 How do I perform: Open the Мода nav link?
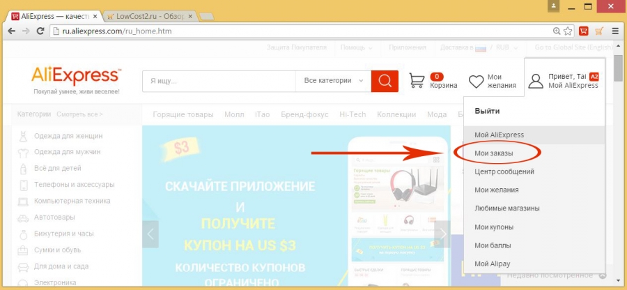point(437,115)
